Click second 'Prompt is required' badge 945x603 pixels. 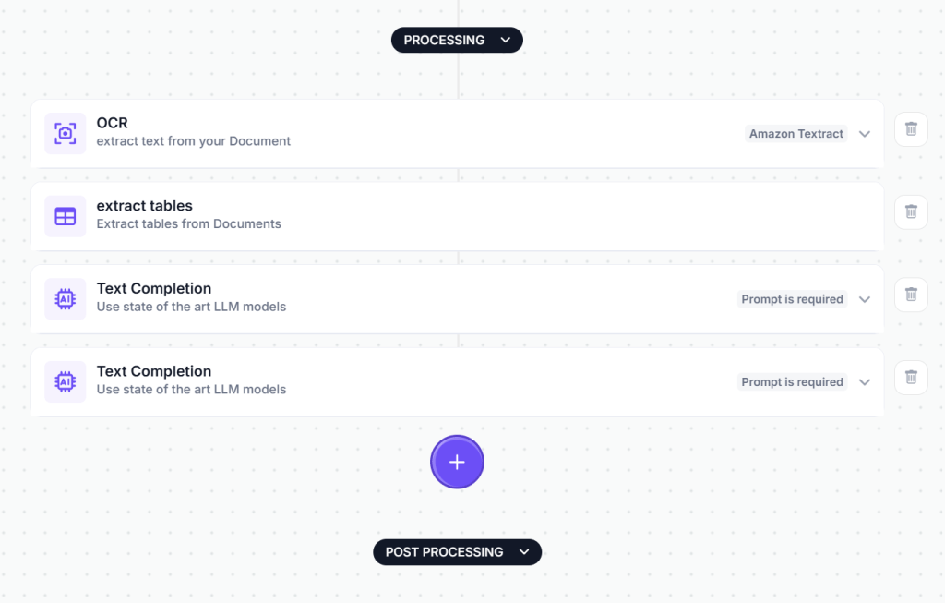click(x=792, y=382)
